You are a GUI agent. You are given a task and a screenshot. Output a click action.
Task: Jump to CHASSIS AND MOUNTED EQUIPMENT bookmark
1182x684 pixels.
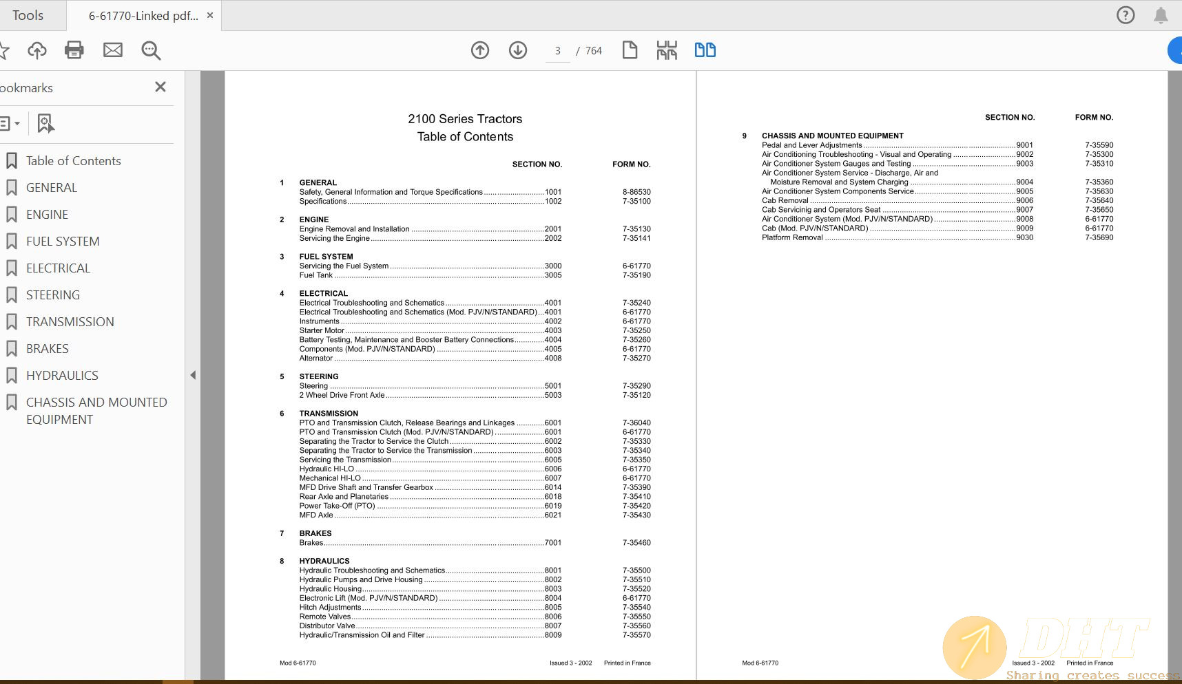tap(96, 411)
